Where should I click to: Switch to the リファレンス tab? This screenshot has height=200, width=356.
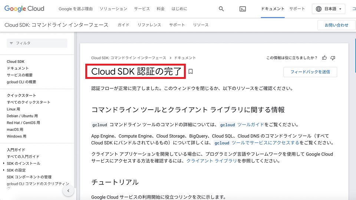(149, 25)
